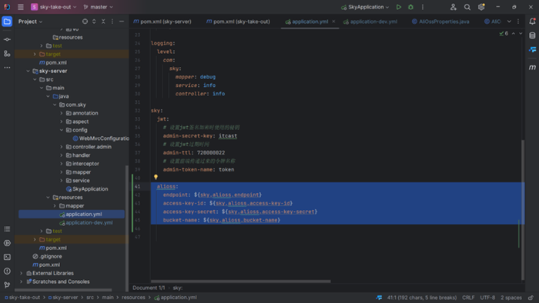Image resolution: width=539 pixels, height=303 pixels.
Task: Click caret position 41:1 indicator
Action: click(x=422, y=298)
